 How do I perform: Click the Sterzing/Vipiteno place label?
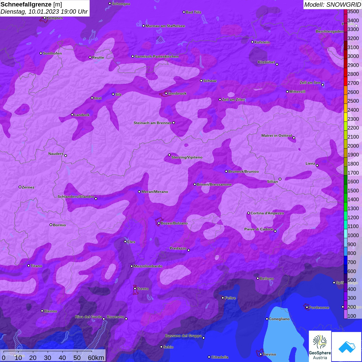pos(187,157)
